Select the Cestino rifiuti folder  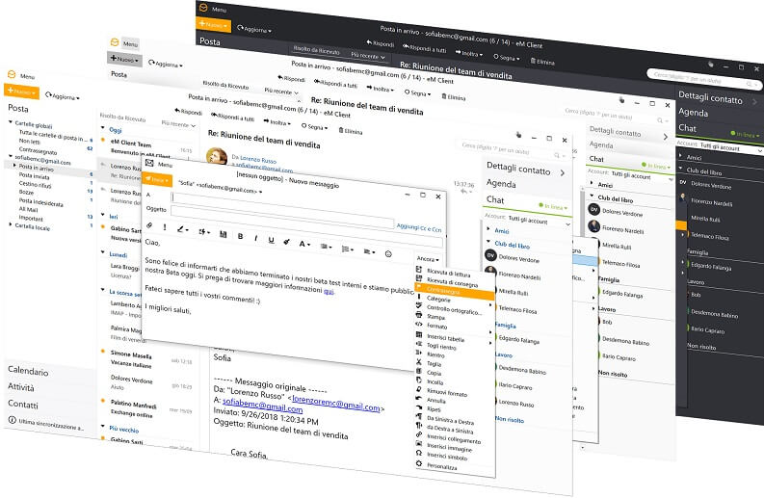click(35, 184)
